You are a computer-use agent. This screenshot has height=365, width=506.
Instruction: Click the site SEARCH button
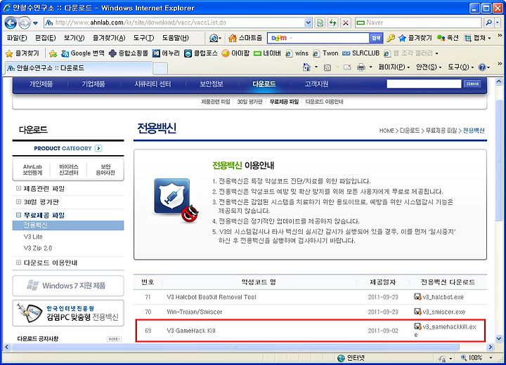[472, 84]
